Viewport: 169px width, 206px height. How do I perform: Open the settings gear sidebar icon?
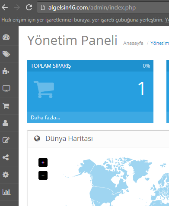pyautogui.click(x=6, y=175)
